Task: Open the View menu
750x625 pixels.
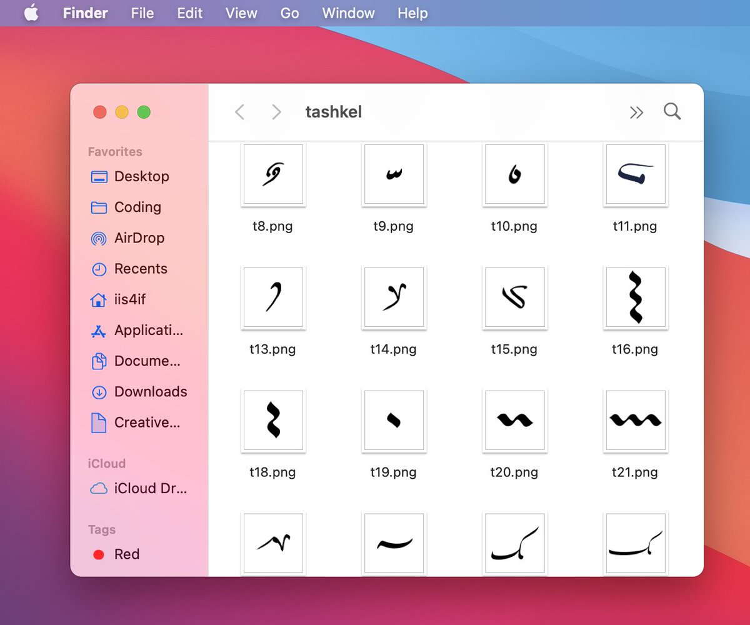Action: point(241,13)
